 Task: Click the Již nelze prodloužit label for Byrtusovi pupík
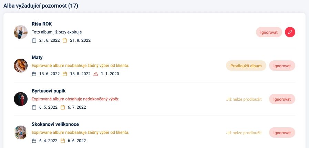(244, 99)
